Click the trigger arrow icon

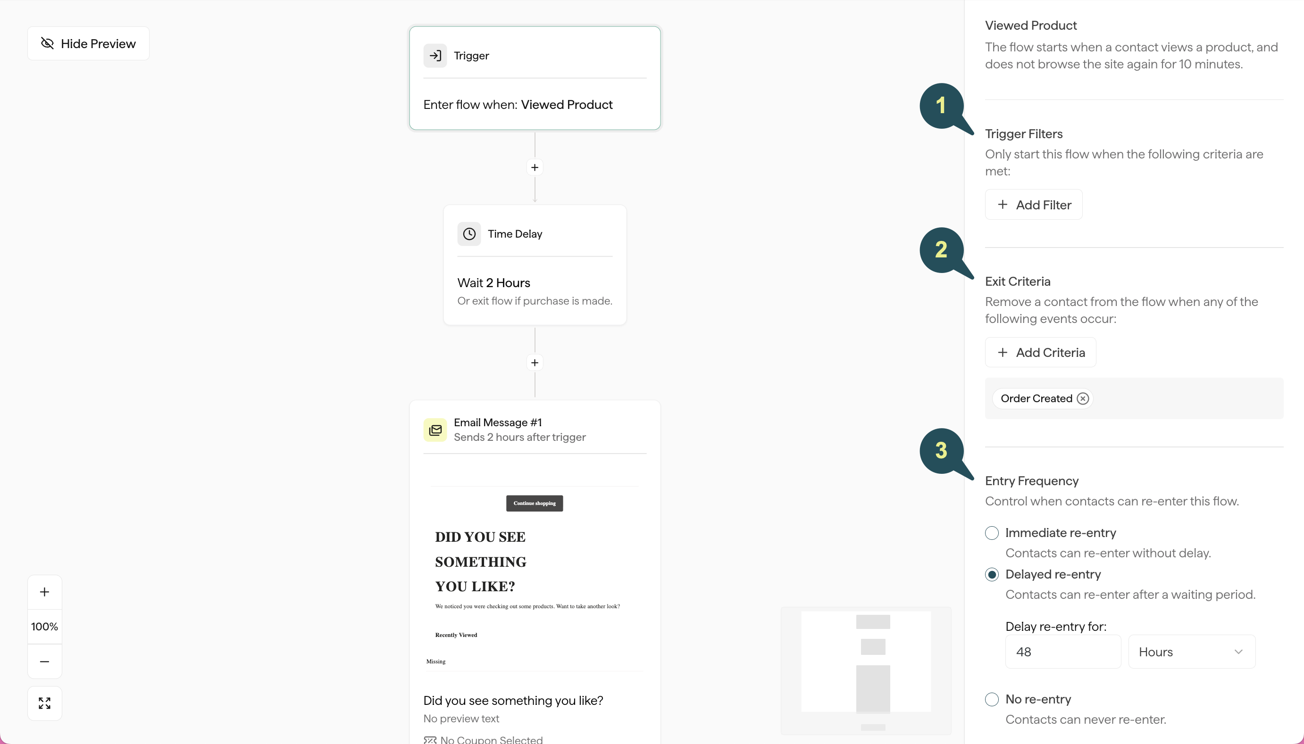pyautogui.click(x=435, y=55)
